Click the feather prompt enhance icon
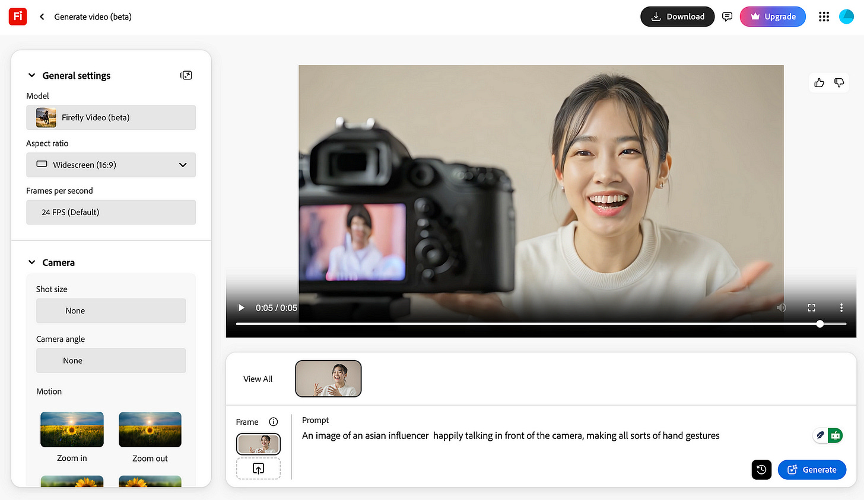864x500 pixels. (x=820, y=435)
